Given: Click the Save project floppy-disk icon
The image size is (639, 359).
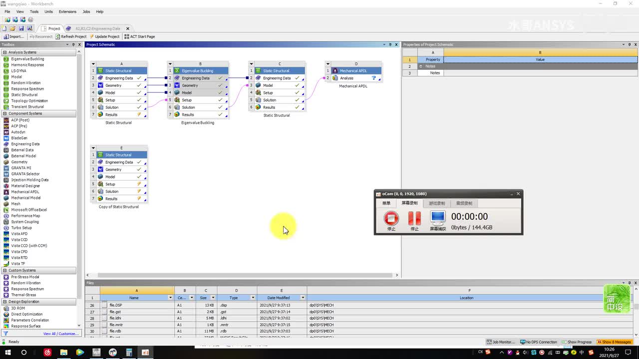Looking at the screenshot, I should click(21, 28).
